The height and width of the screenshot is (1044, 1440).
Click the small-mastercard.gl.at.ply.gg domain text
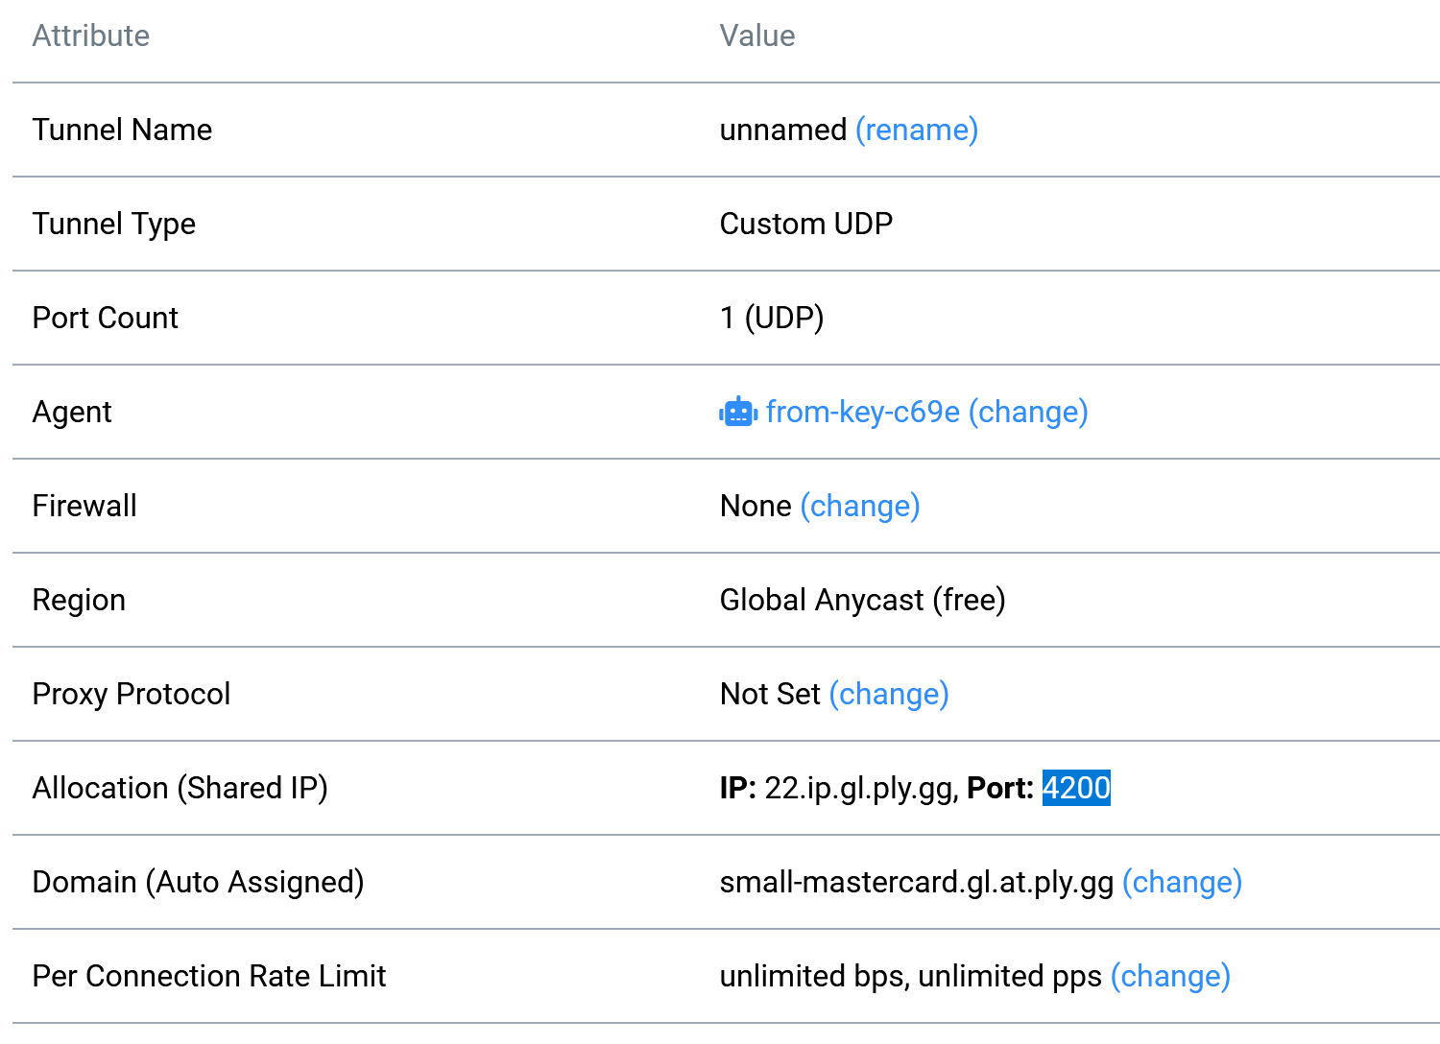(x=917, y=882)
